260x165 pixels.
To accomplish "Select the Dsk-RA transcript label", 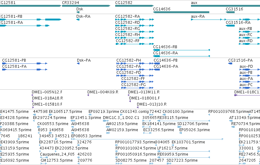I will coord(83,16).
